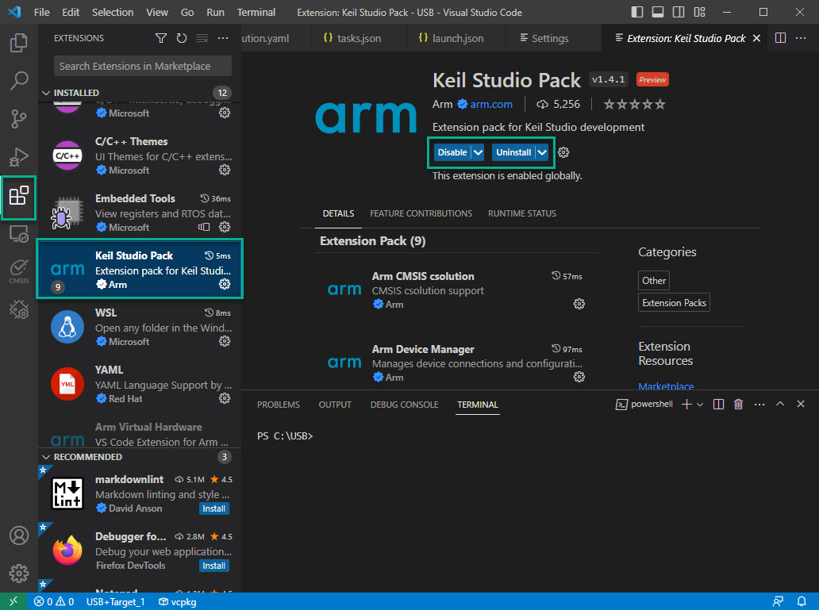Screen dimensions: 819x610
Task: Open the Terminal menu
Action: click(256, 12)
